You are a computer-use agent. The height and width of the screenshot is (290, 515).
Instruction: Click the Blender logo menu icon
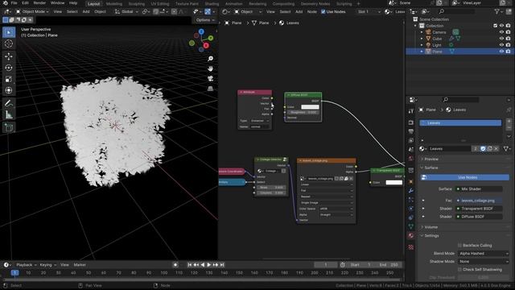click(x=5, y=3)
